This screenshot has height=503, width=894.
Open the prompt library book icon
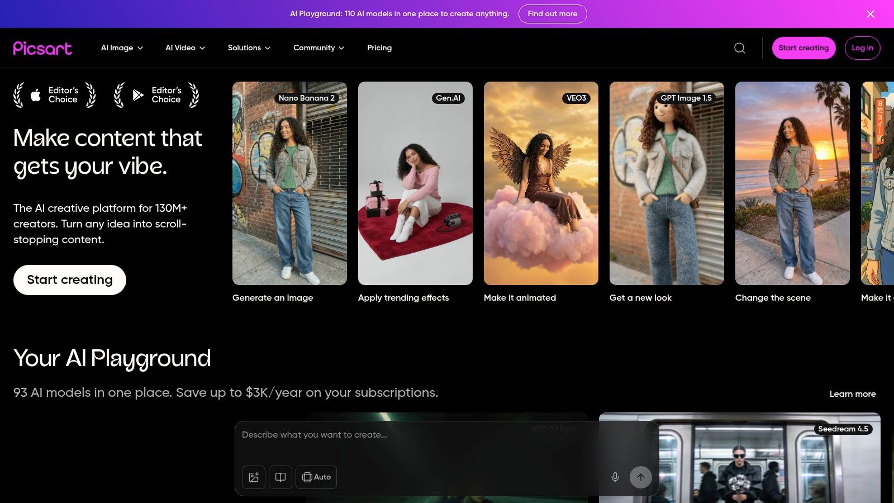click(x=280, y=477)
